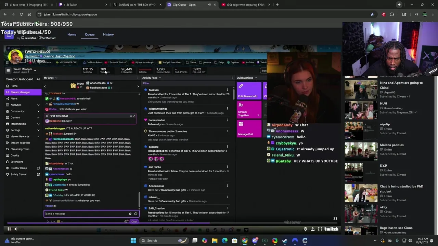The image size is (438, 246).
Task: Toggle clip player fullscreen mode
Action: click(x=320, y=229)
